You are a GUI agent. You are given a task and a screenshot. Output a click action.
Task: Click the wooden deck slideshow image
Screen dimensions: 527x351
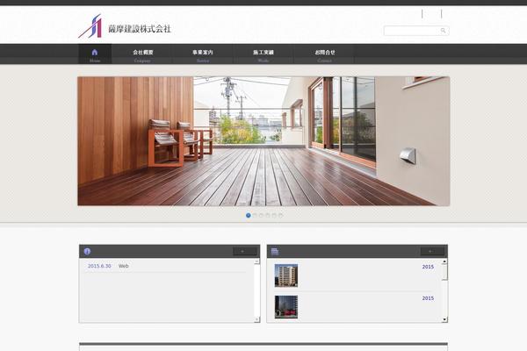263,141
